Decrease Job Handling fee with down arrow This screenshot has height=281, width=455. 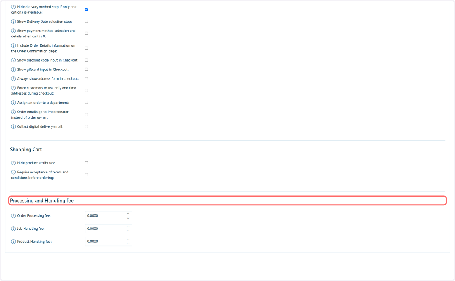pos(128,231)
